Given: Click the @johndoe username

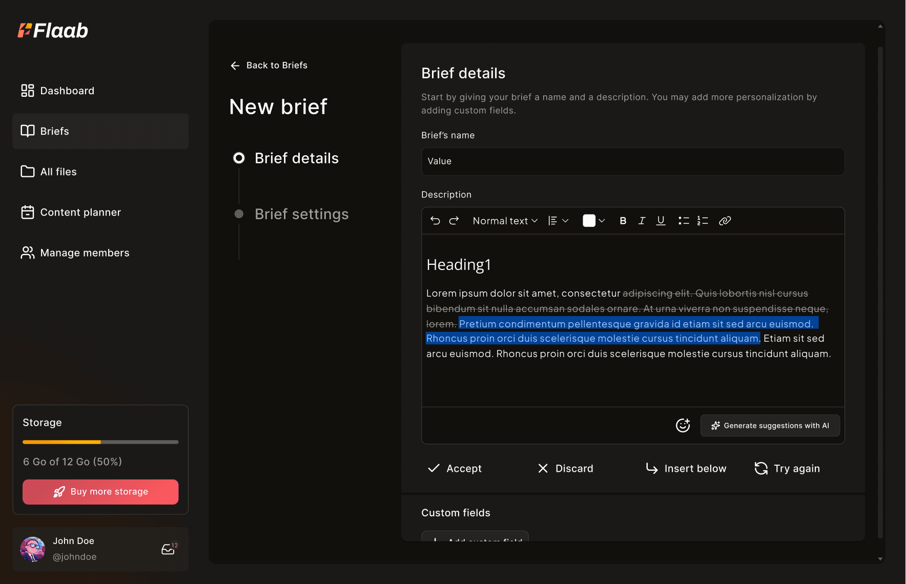Looking at the screenshot, I should point(75,557).
